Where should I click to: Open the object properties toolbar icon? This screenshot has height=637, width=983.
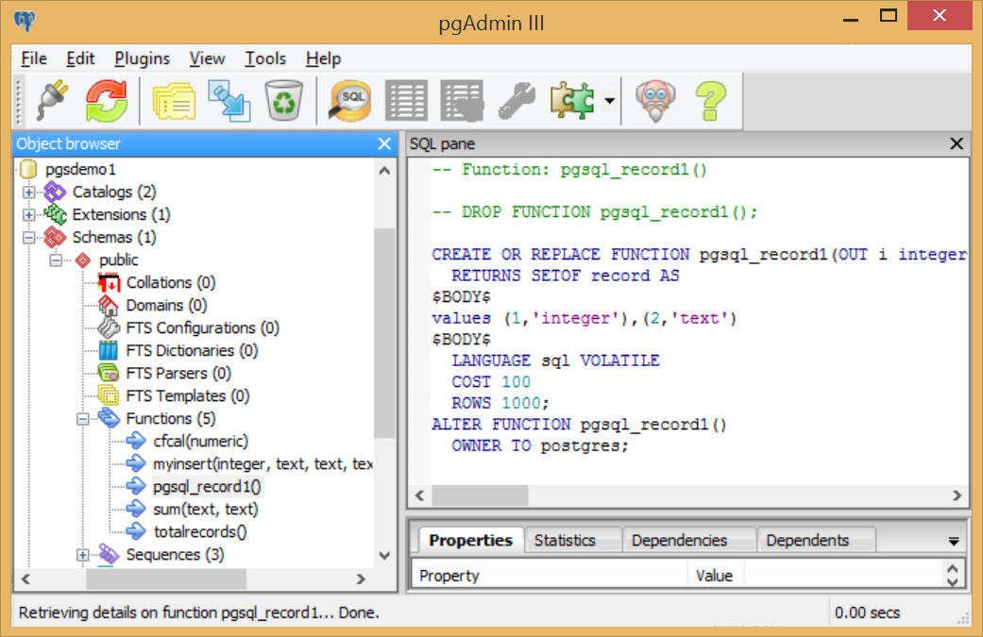[x=174, y=100]
